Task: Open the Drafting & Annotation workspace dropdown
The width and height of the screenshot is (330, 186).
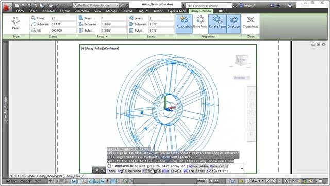Action: coord(96,5)
